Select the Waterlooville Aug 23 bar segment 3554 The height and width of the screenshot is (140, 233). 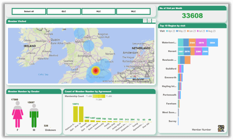click(x=212, y=43)
